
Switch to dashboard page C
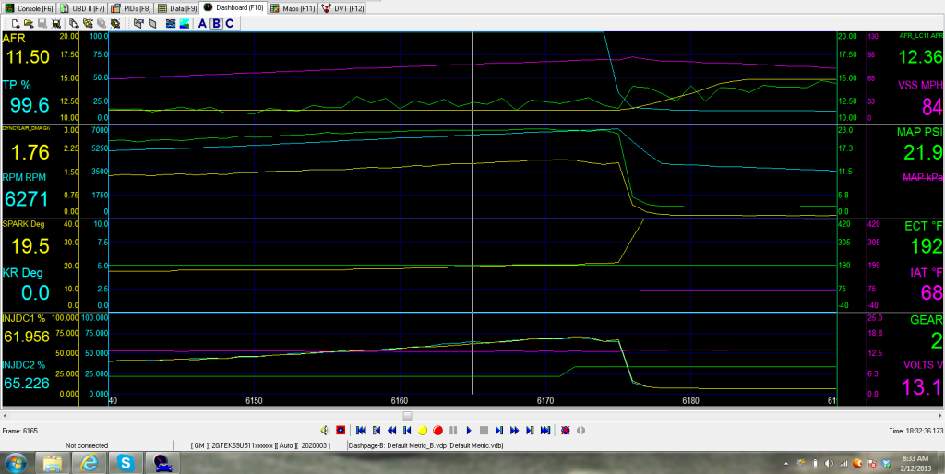tap(230, 23)
